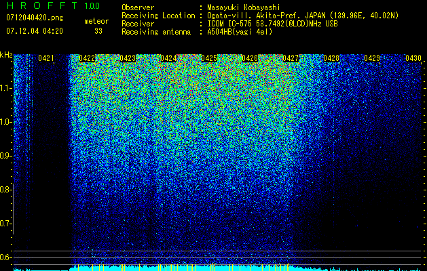Click the 0427 time marker
Image resolution: width=427 pixels, height=271 pixels.
click(291, 58)
